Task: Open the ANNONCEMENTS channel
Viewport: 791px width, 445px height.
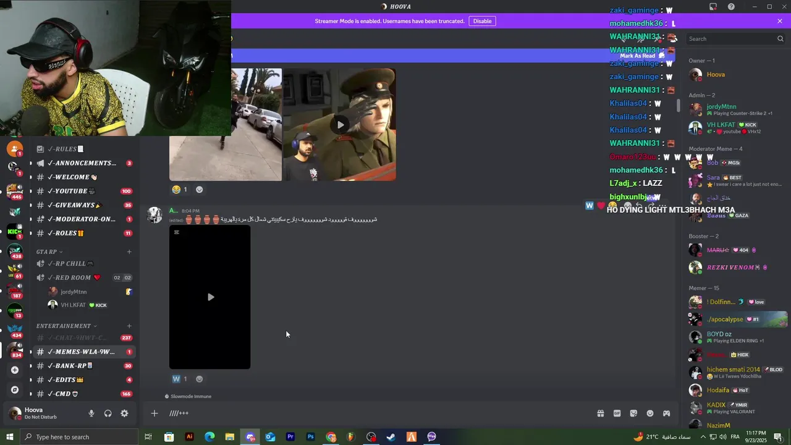Action: coord(84,163)
